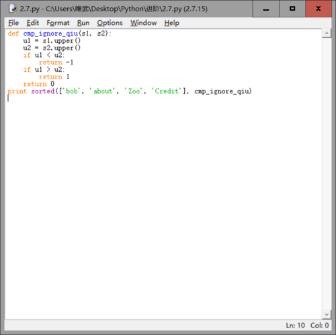Place cursor on the return 0 line
The image size is (336, 335).
[39, 84]
